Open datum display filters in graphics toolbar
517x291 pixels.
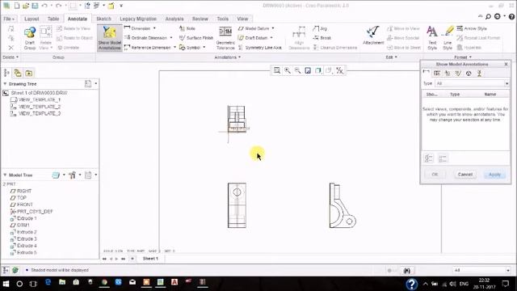(x=339, y=70)
